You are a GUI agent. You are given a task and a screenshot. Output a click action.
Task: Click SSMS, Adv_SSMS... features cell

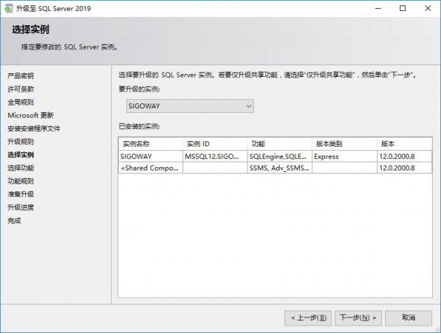click(280, 168)
